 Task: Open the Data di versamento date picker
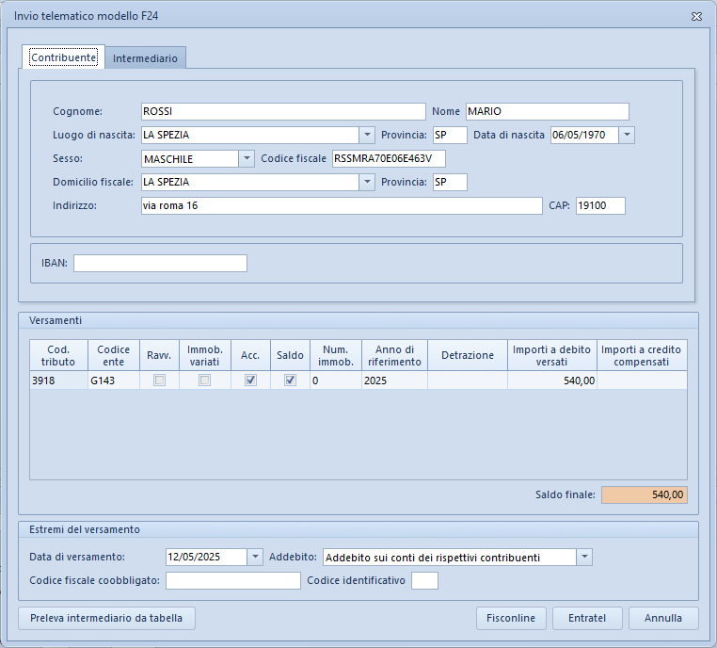[255, 557]
